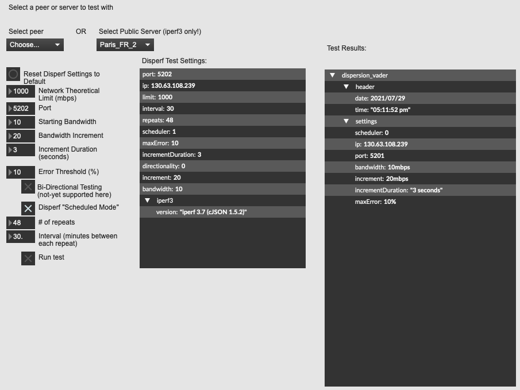Click the Port number box showing 5202

(x=21, y=108)
